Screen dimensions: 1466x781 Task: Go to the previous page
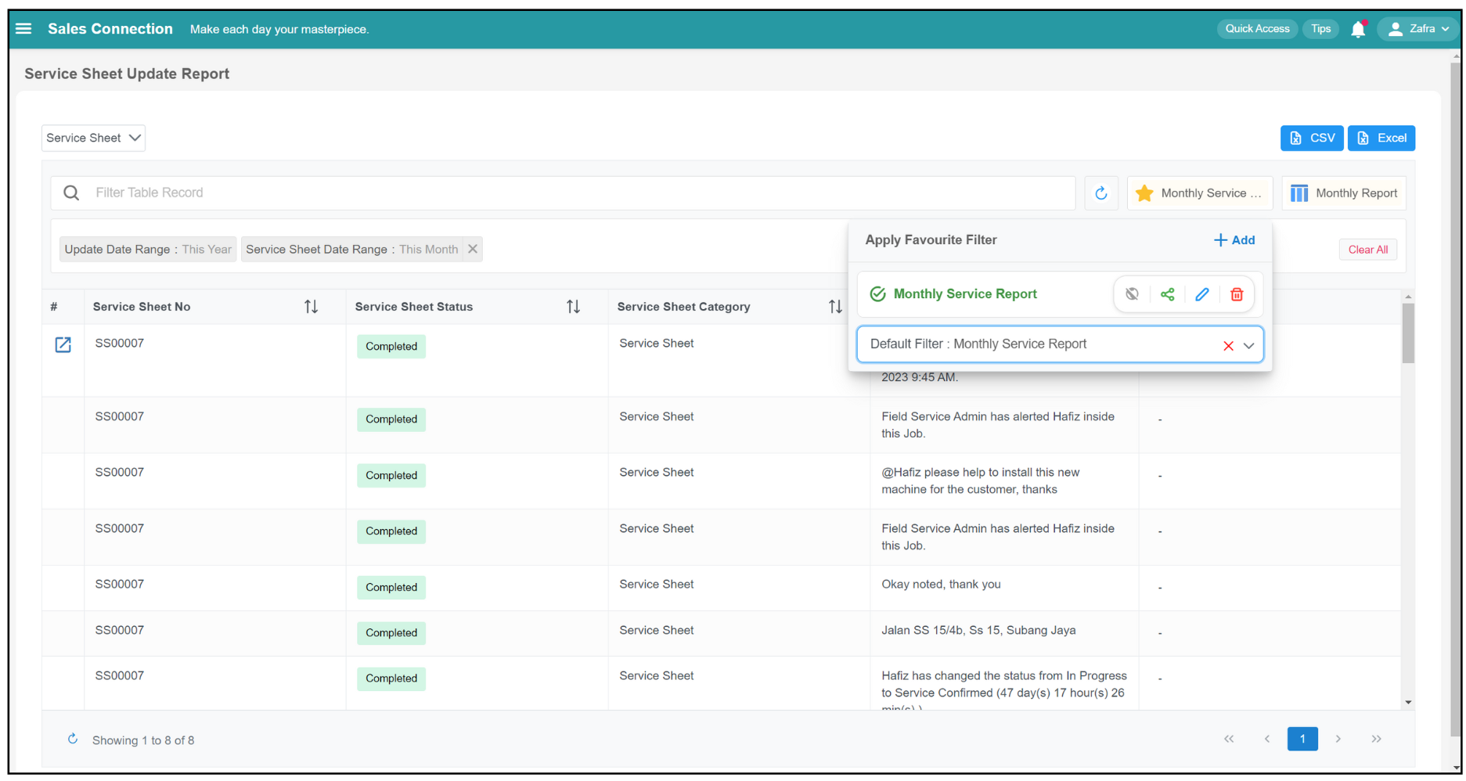pos(1266,739)
